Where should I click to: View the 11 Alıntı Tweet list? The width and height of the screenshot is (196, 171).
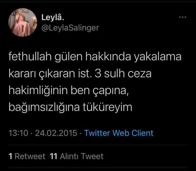click(x=77, y=156)
